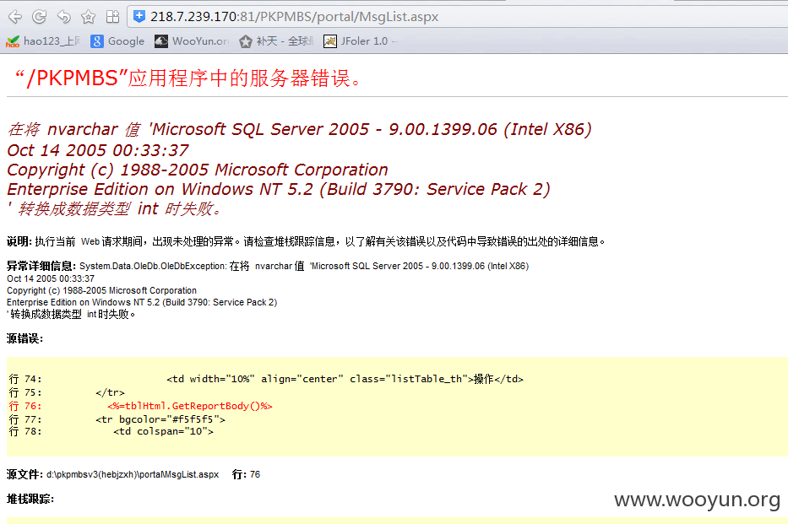
Task: Click the "说明:" description label
Action: [19, 241]
